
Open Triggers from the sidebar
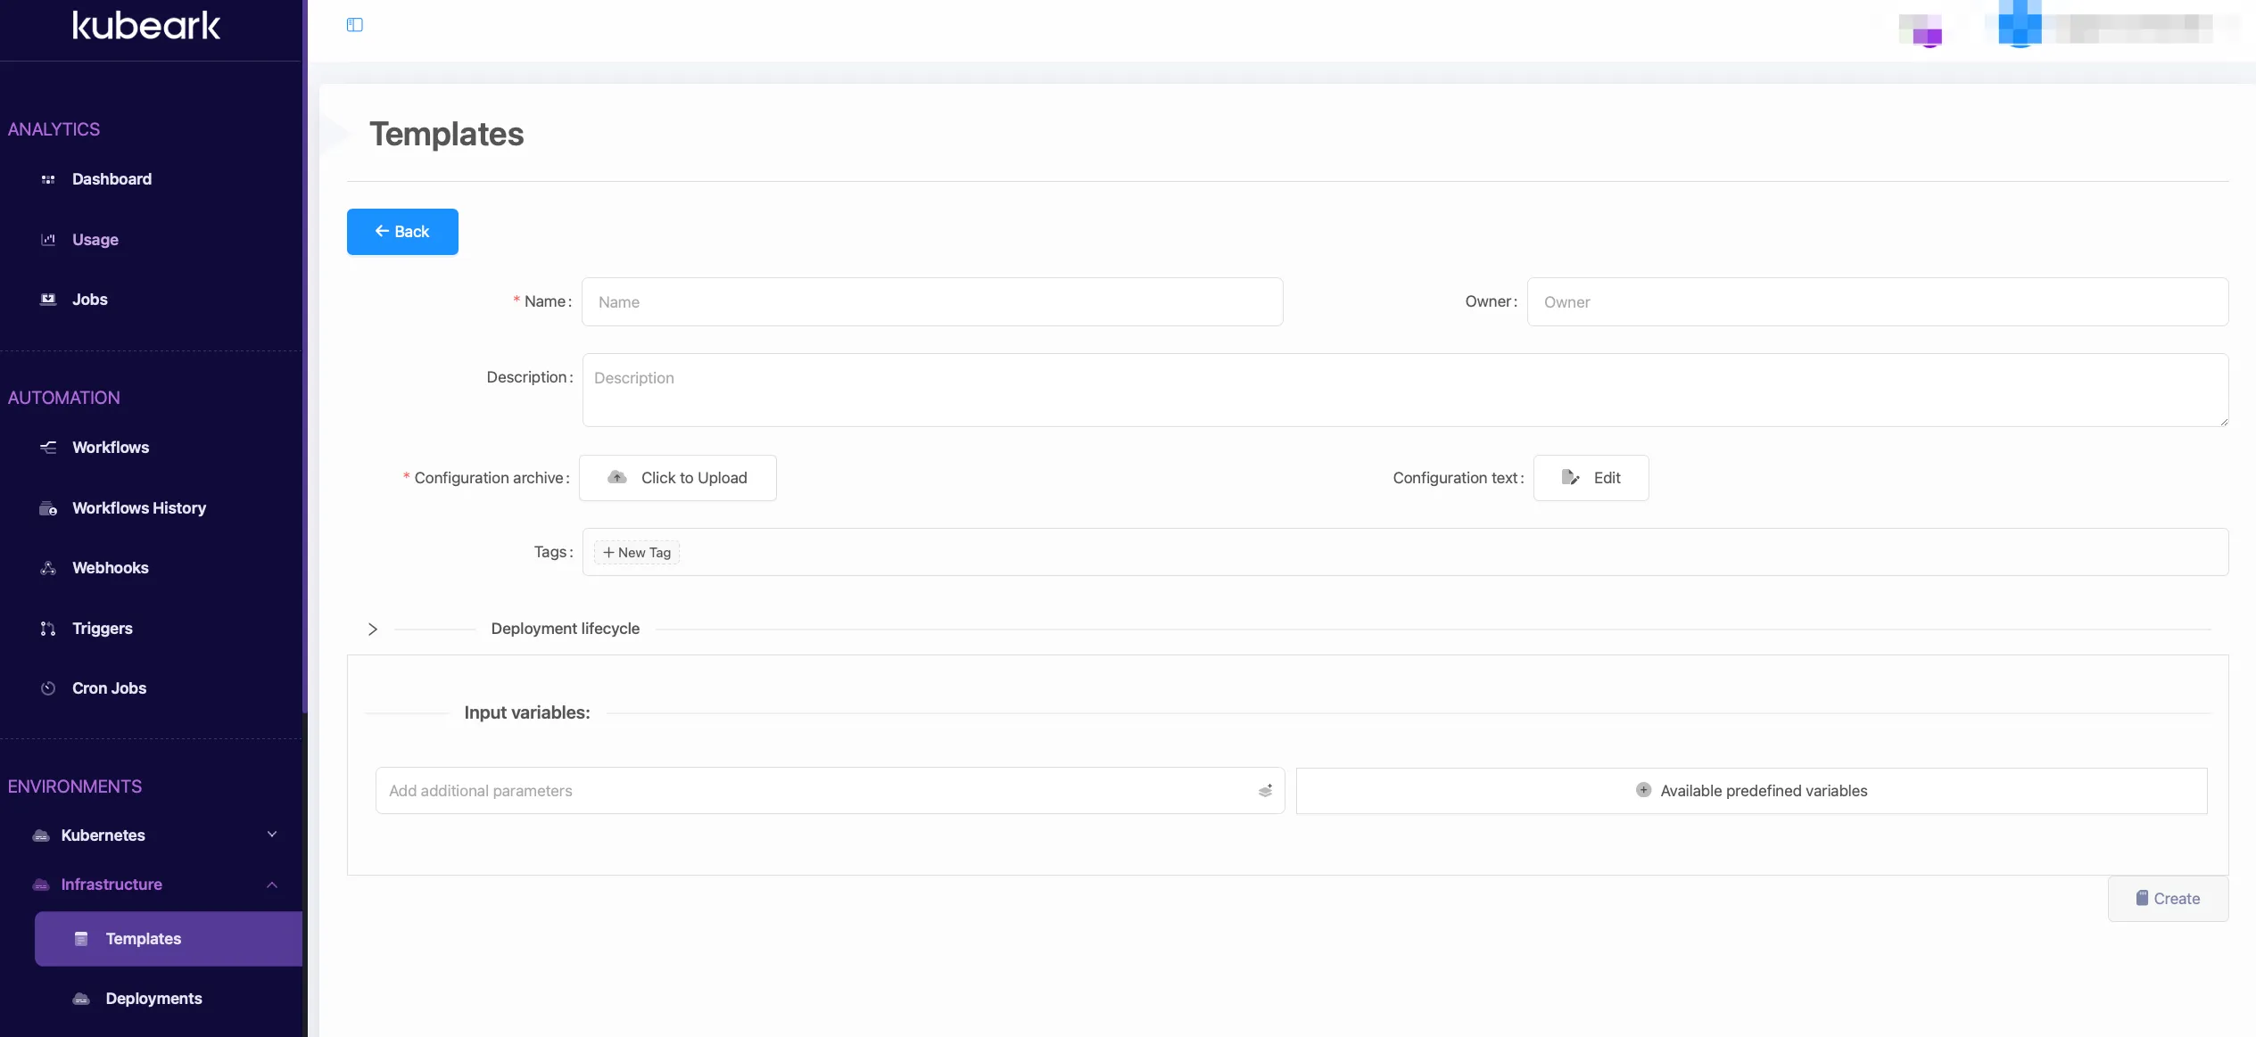tap(103, 629)
